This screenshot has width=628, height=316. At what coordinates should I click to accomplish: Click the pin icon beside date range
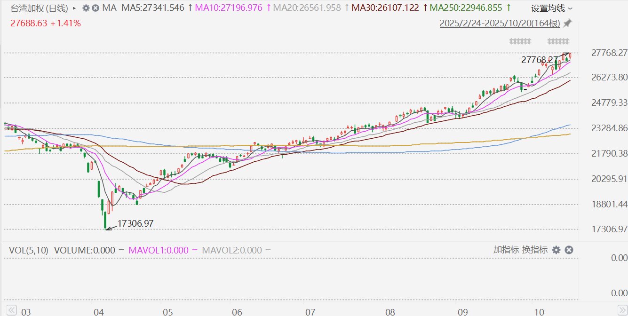pos(567,23)
